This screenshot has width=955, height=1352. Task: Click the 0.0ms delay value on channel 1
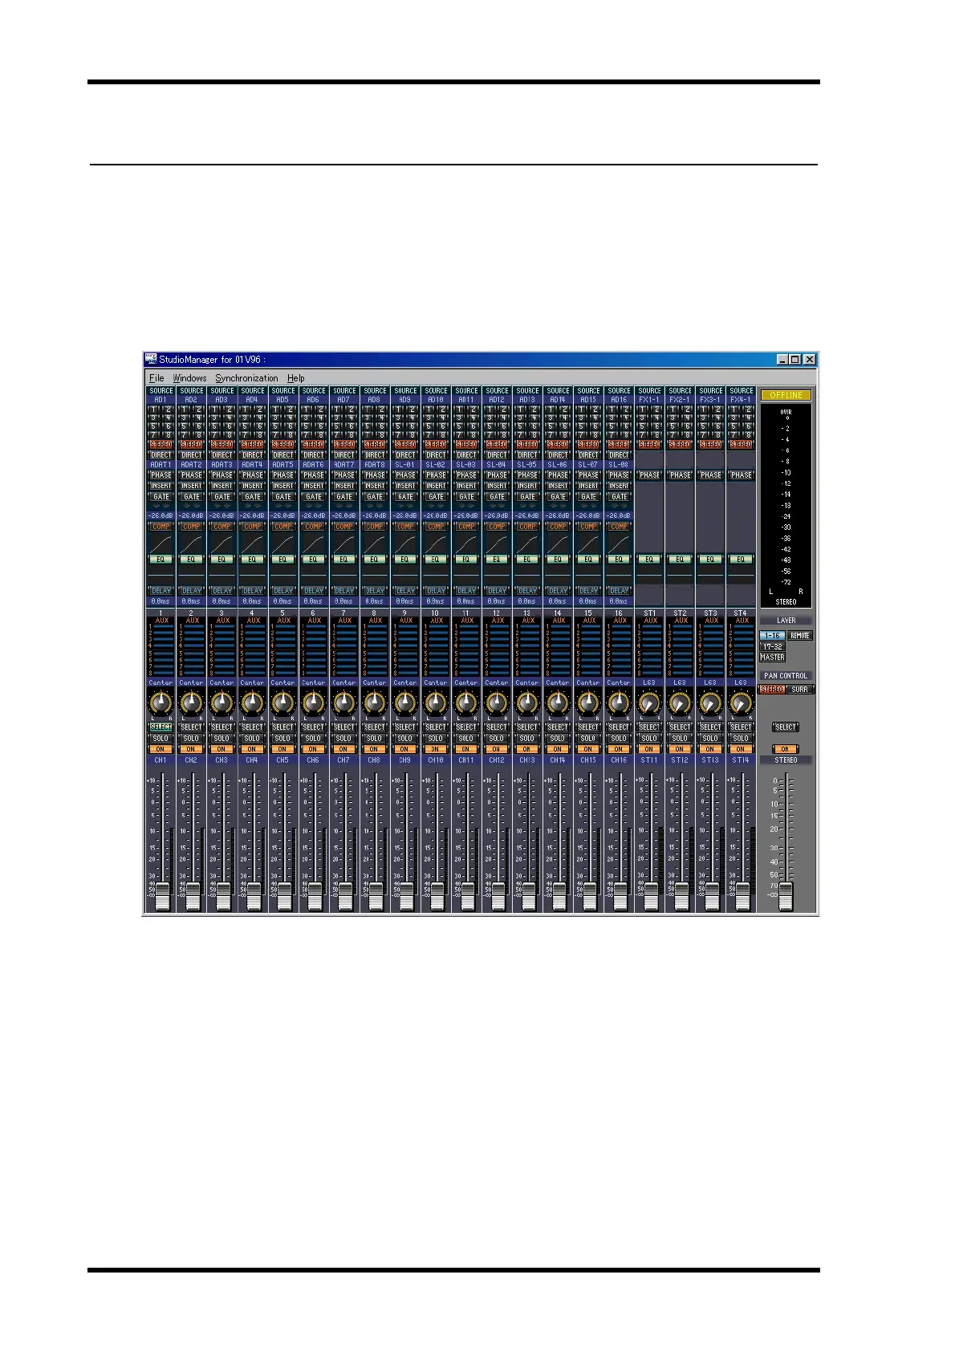161,601
